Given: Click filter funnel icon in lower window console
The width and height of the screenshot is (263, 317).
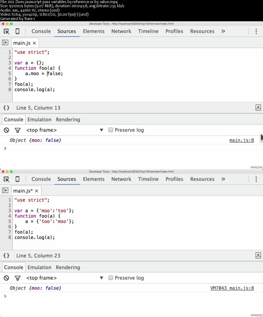Looking at the screenshot, I should [x=18, y=278].
